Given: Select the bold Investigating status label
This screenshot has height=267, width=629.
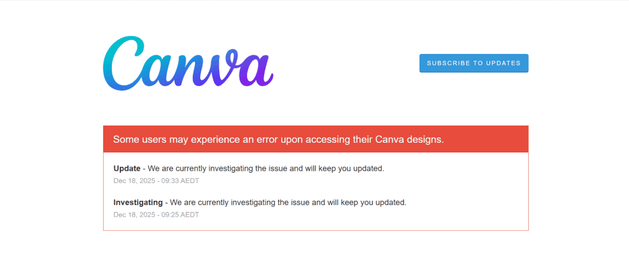Looking at the screenshot, I should [x=138, y=202].
